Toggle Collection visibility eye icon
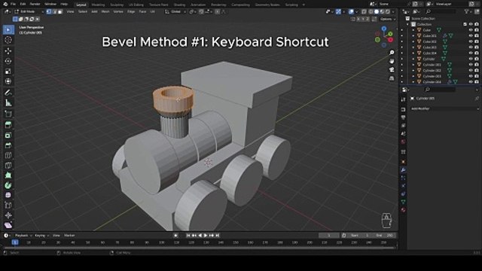The image size is (482, 271). pos(471,24)
